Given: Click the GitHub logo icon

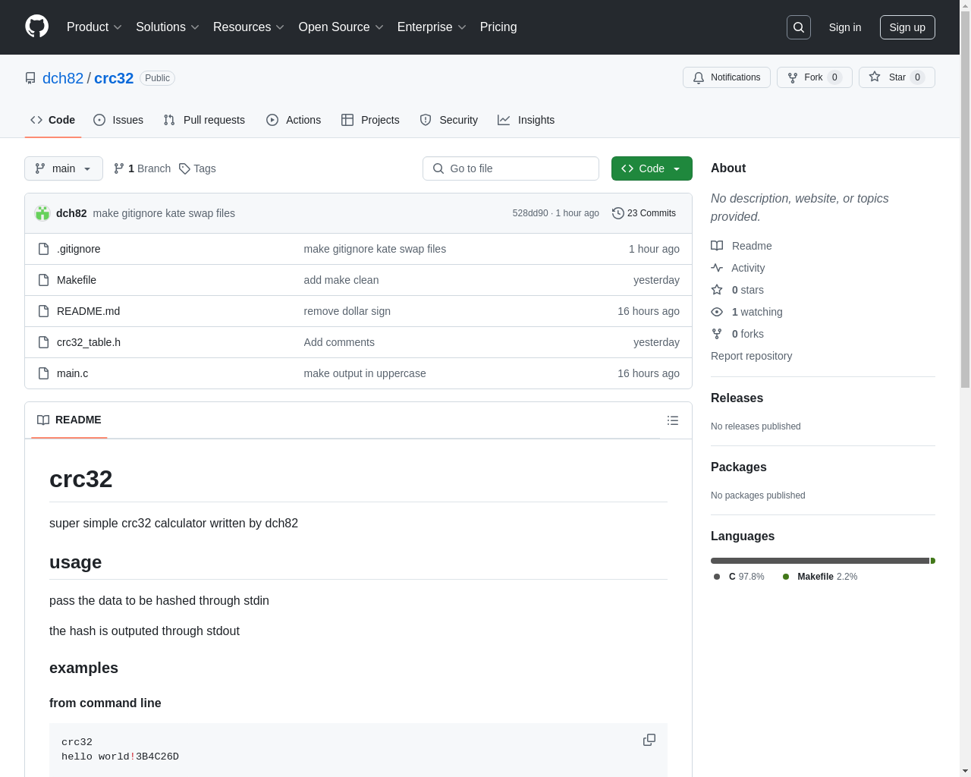Looking at the screenshot, I should (x=37, y=27).
